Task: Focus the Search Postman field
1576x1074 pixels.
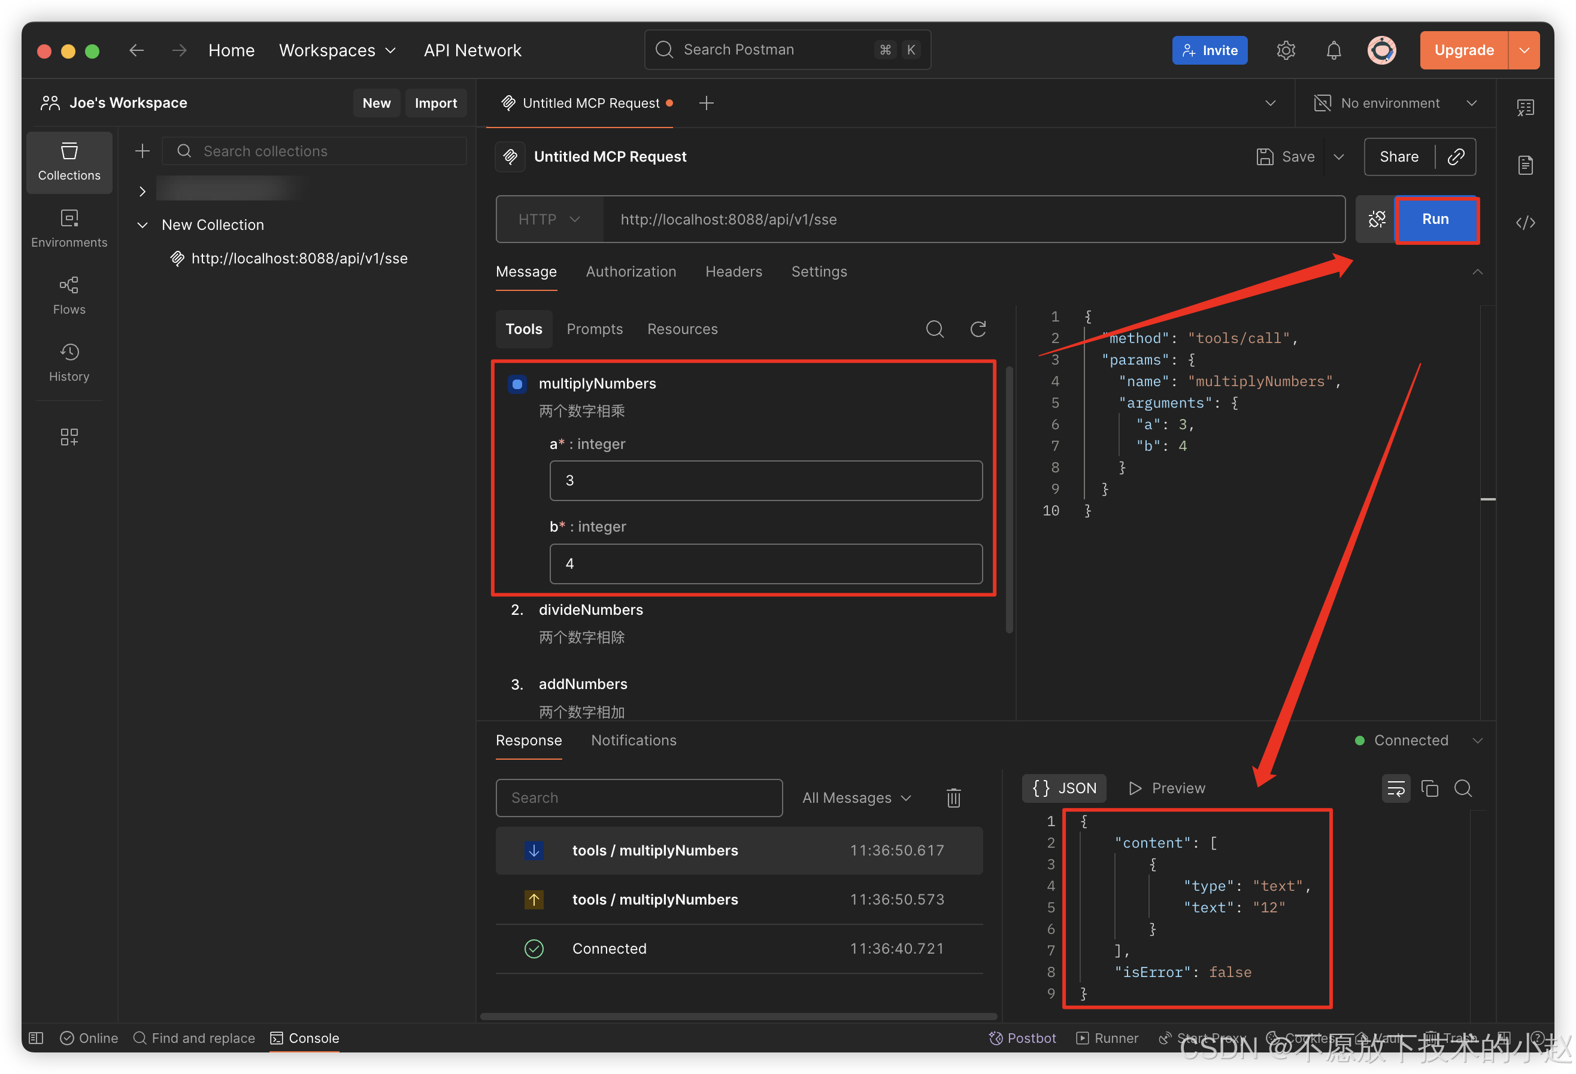Action: [787, 50]
